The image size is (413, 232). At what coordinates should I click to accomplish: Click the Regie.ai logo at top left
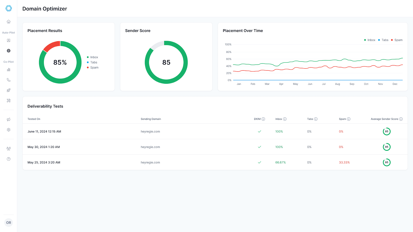9,8
